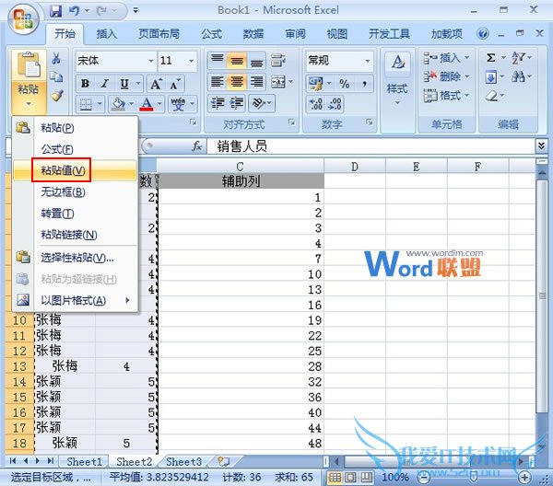Choose 粘贴链接(N) menu item
The height and width of the screenshot is (486, 553).
coord(75,235)
